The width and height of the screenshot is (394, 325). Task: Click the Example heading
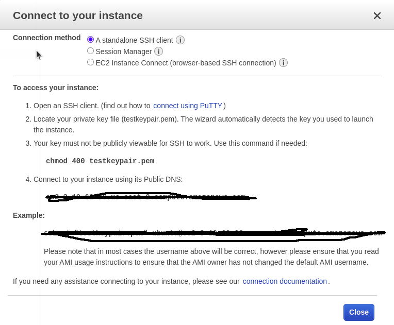[x=29, y=215]
